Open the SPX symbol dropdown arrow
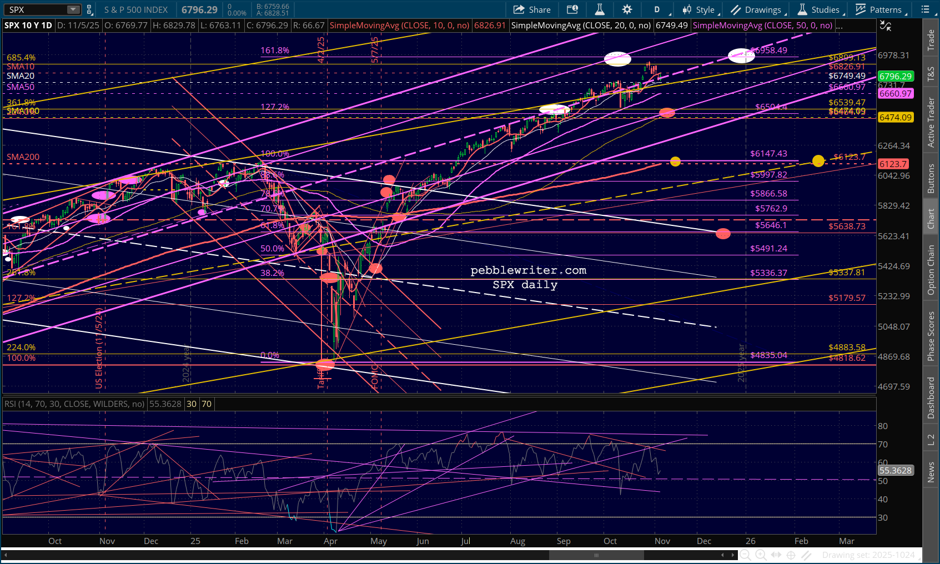The width and height of the screenshot is (940, 564). tap(73, 9)
